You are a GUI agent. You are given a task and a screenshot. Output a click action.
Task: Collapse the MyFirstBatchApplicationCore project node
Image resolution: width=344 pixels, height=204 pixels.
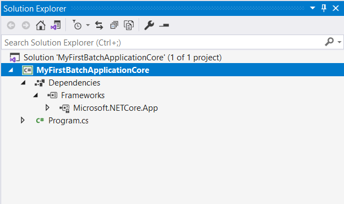tap(10, 70)
